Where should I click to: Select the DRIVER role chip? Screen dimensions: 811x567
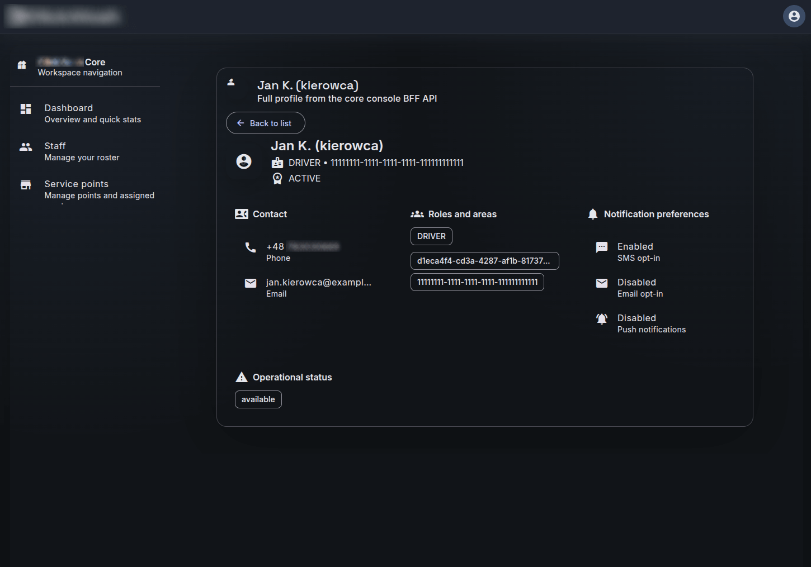coord(431,236)
